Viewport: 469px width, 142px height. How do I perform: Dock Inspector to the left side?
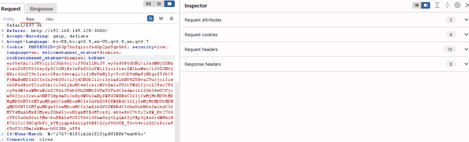click(417, 5)
